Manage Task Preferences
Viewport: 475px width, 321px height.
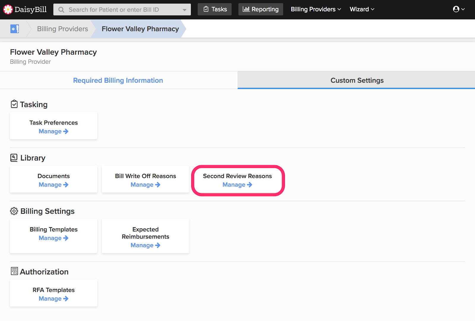coord(53,131)
